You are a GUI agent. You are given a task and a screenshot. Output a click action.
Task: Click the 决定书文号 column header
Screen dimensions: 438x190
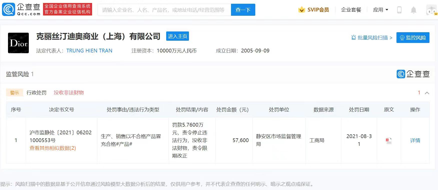pyautogui.click(x=62, y=110)
